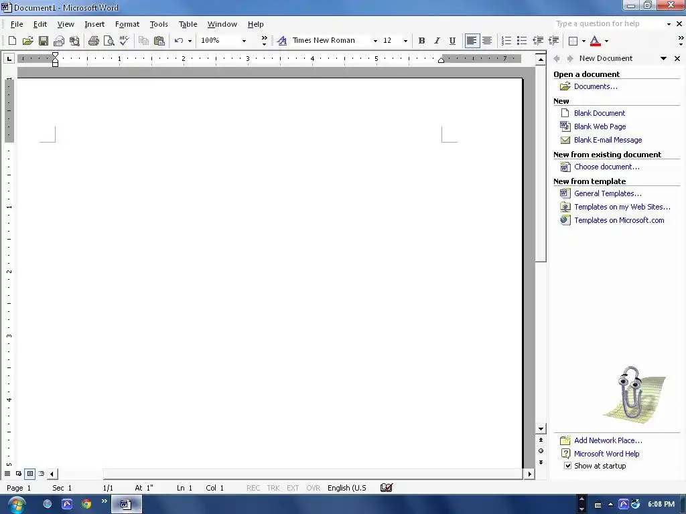Click the Print toolbar icon

point(94,41)
